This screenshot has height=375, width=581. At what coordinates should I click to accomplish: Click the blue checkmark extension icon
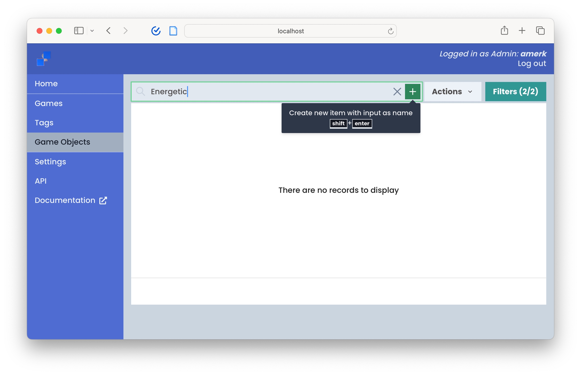(156, 31)
